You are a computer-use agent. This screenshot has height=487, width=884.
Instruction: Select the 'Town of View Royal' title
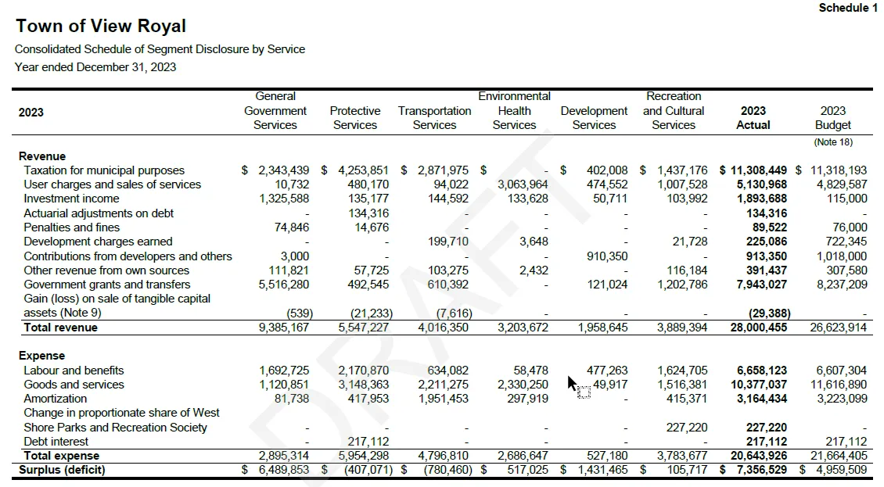click(101, 26)
